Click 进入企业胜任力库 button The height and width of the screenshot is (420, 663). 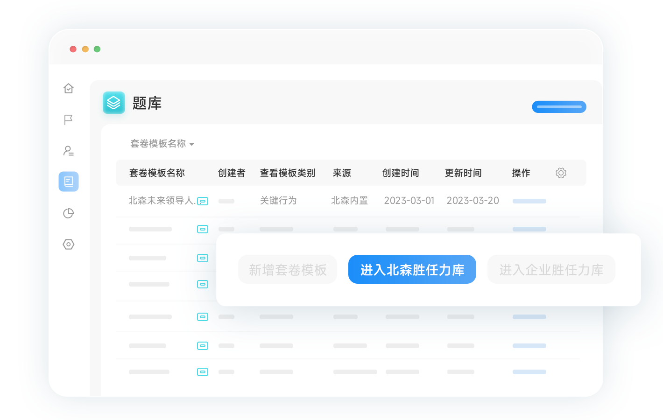pyautogui.click(x=551, y=269)
